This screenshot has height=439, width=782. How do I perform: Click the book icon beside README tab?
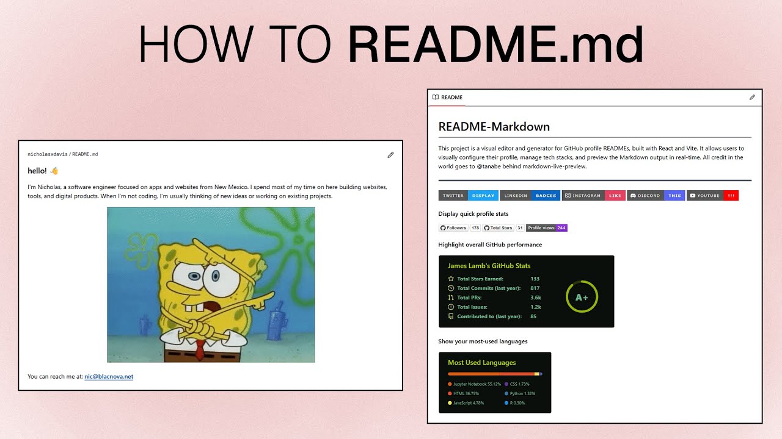point(435,97)
